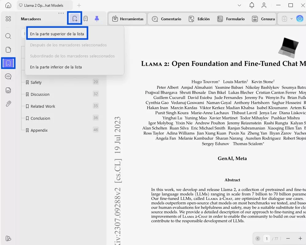Expand the save options dropdown arrow
The image size is (306, 245).
[x=292, y=19]
